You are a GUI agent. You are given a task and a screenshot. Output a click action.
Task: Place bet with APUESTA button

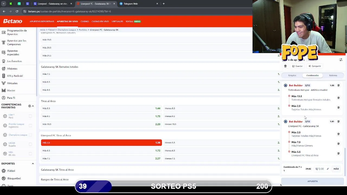(x=313, y=181)
